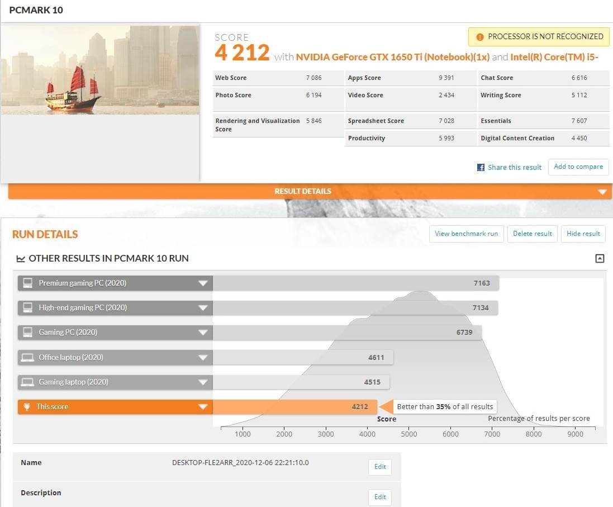Image resolution: width=613 pixels, height=507 pixels.
Task: Click the Premium gaming PC 7163 score bar
Action: point(356,283)
